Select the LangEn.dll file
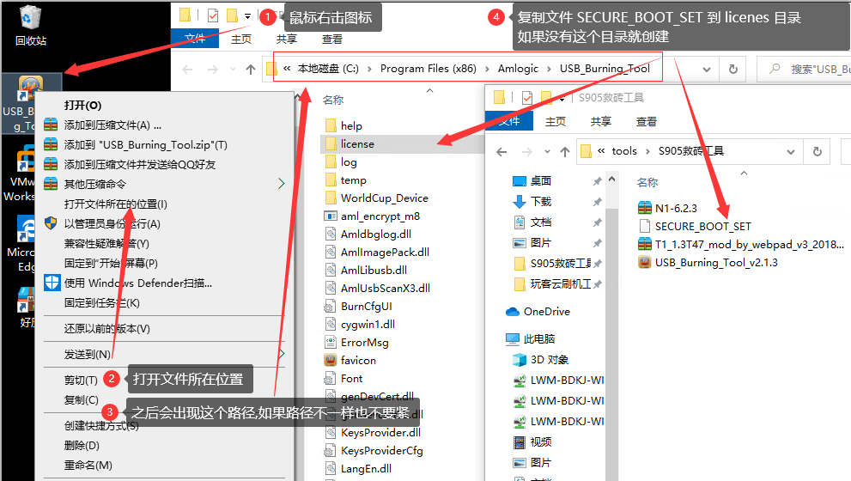The width and height of the screenshot is (851, 481). (357, 468)
